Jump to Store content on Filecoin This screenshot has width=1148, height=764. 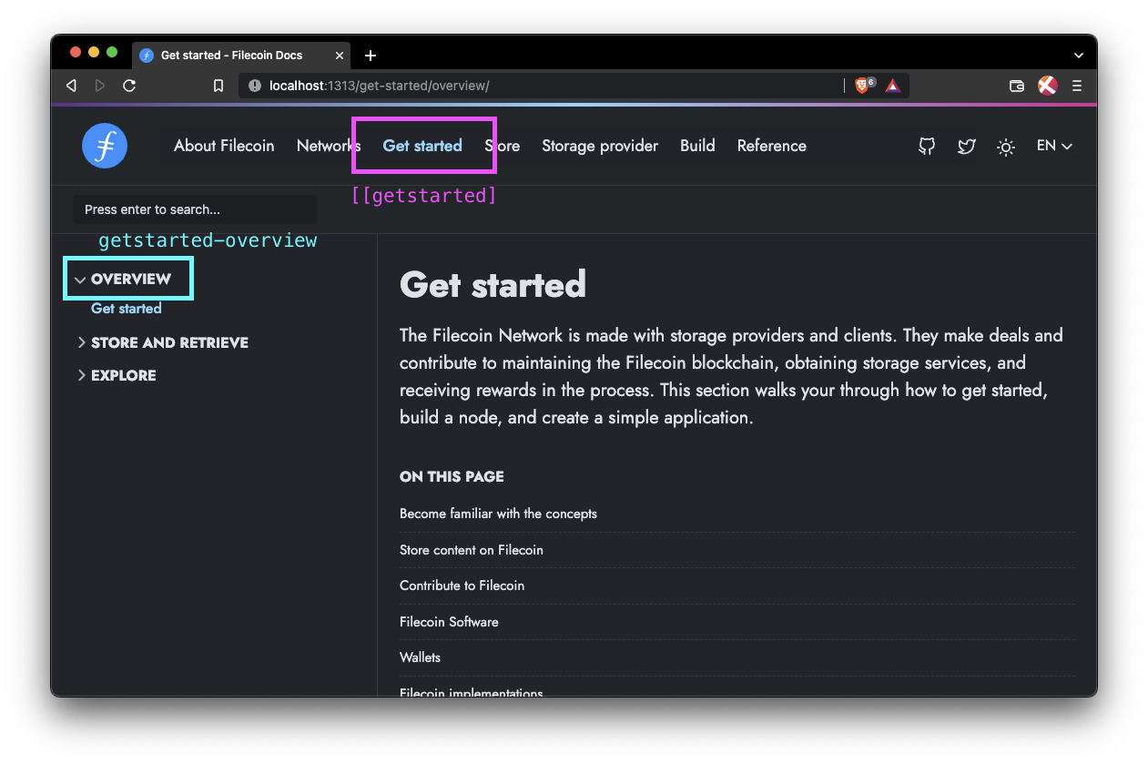(x=472, y=550)
